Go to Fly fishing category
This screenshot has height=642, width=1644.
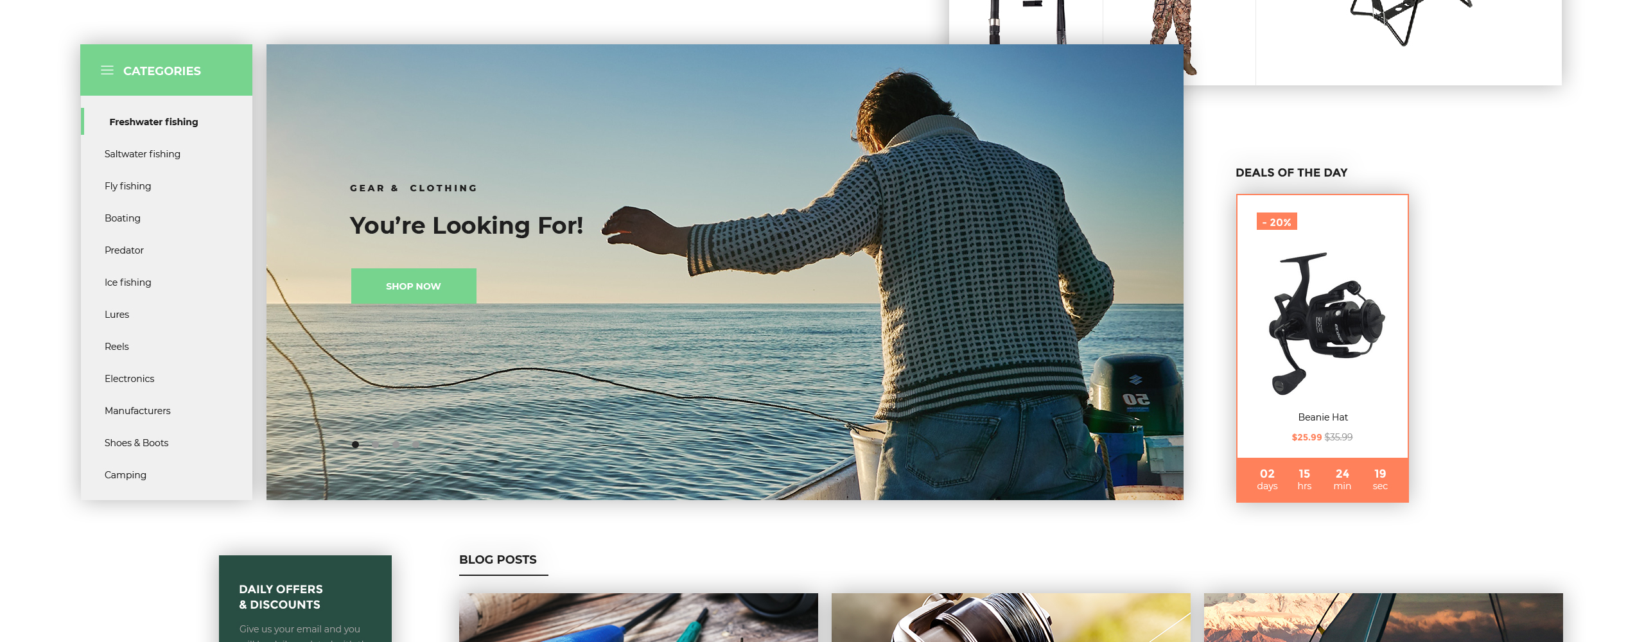click(x=128, y=186)
